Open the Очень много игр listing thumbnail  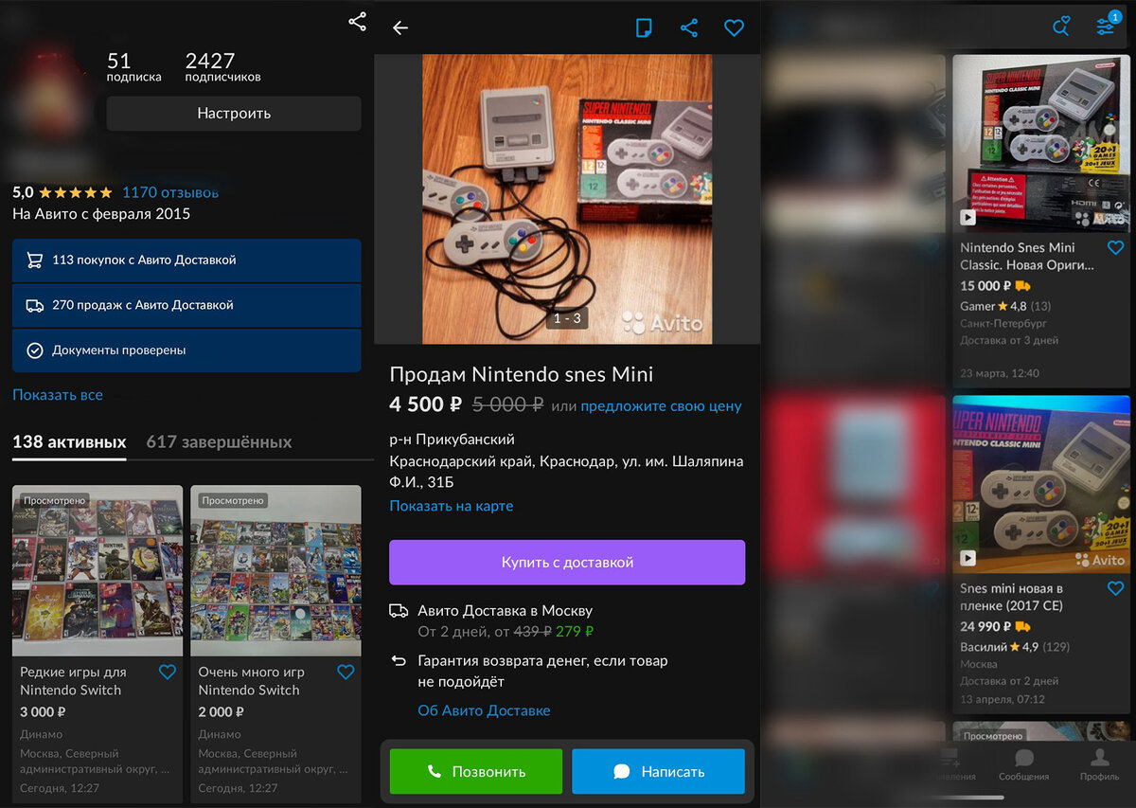pos(275,570)
